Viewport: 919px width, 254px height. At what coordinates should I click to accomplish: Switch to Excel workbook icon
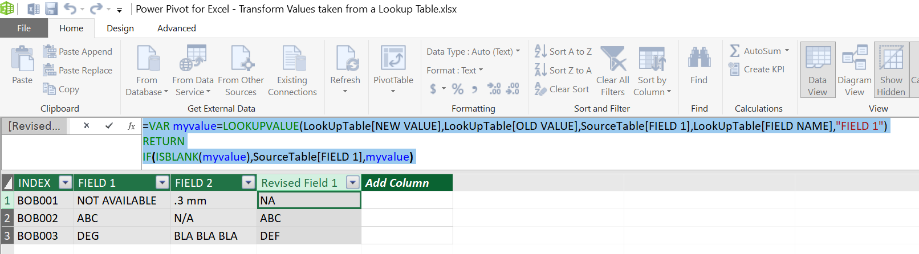pyautogui.click(x=34, y=9)
